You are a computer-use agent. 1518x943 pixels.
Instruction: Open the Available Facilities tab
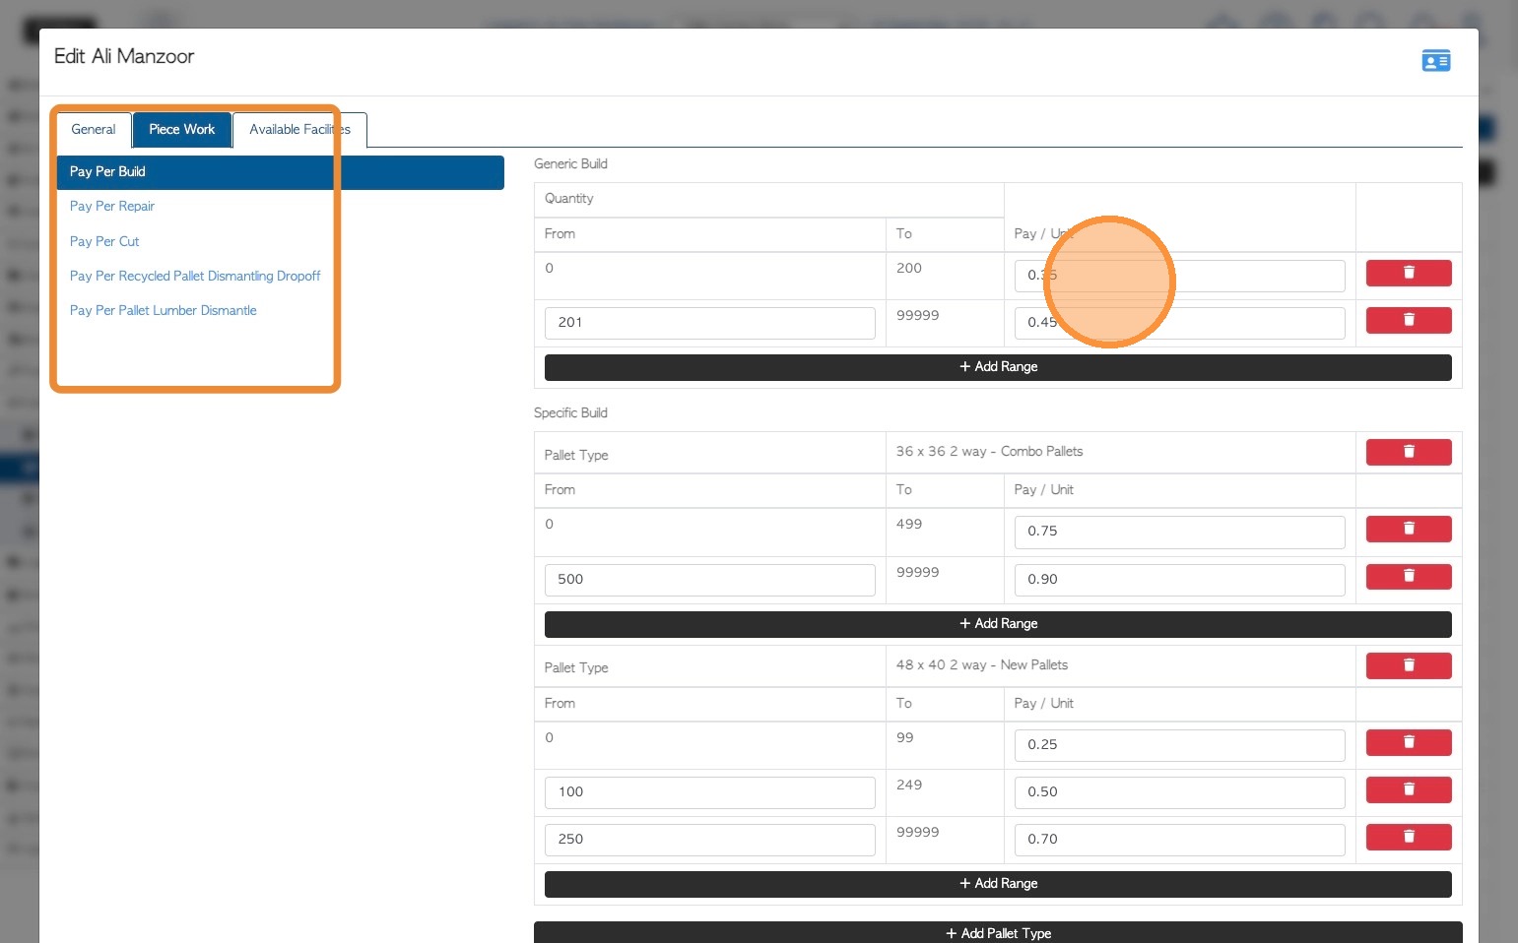click(299, 130)
